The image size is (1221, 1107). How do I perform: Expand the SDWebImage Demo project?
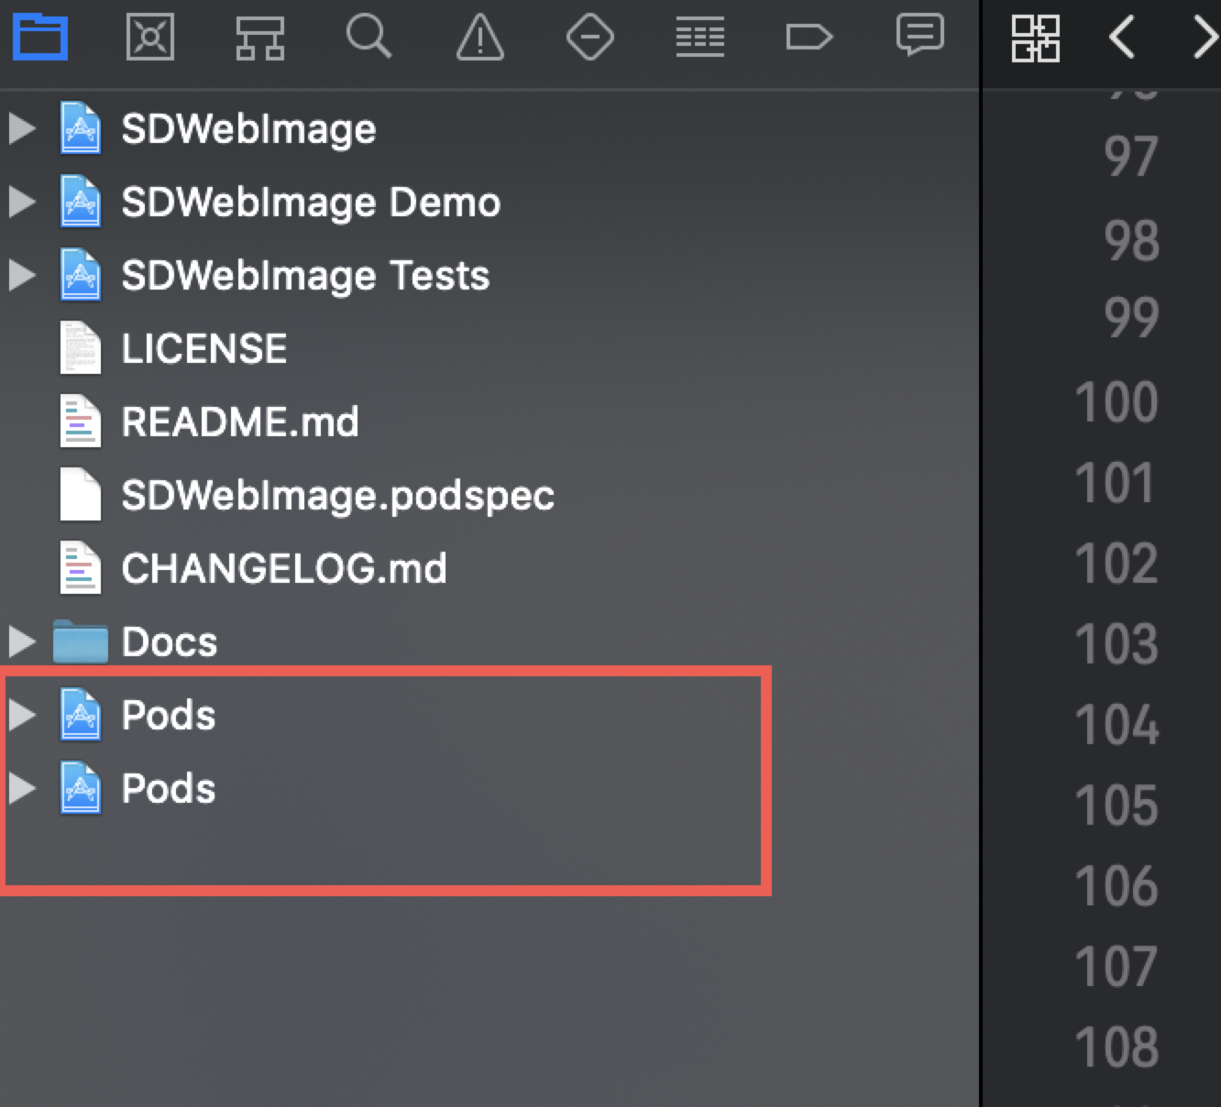pyautogui.click(x=22, y=202)
